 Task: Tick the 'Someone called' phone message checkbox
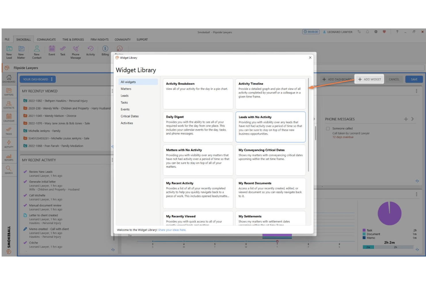[x=328, y=129]
